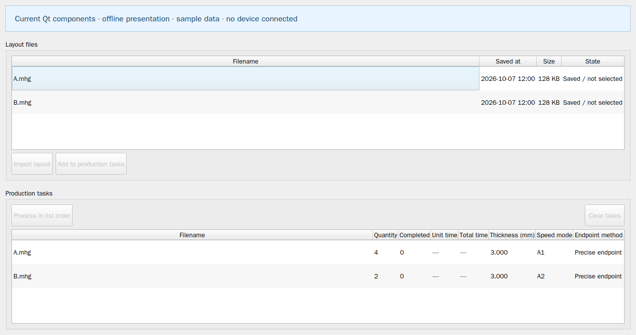Click the Total time column header
636x335 pixels.
point(473,235)
